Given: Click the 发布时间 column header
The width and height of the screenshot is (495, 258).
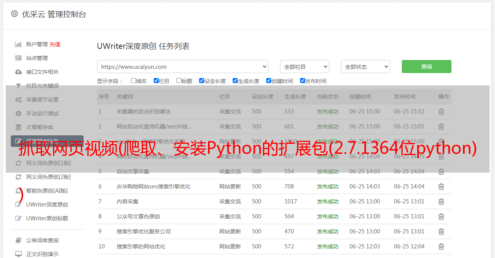Looking at the screenshot, I should tap(404, 97).
